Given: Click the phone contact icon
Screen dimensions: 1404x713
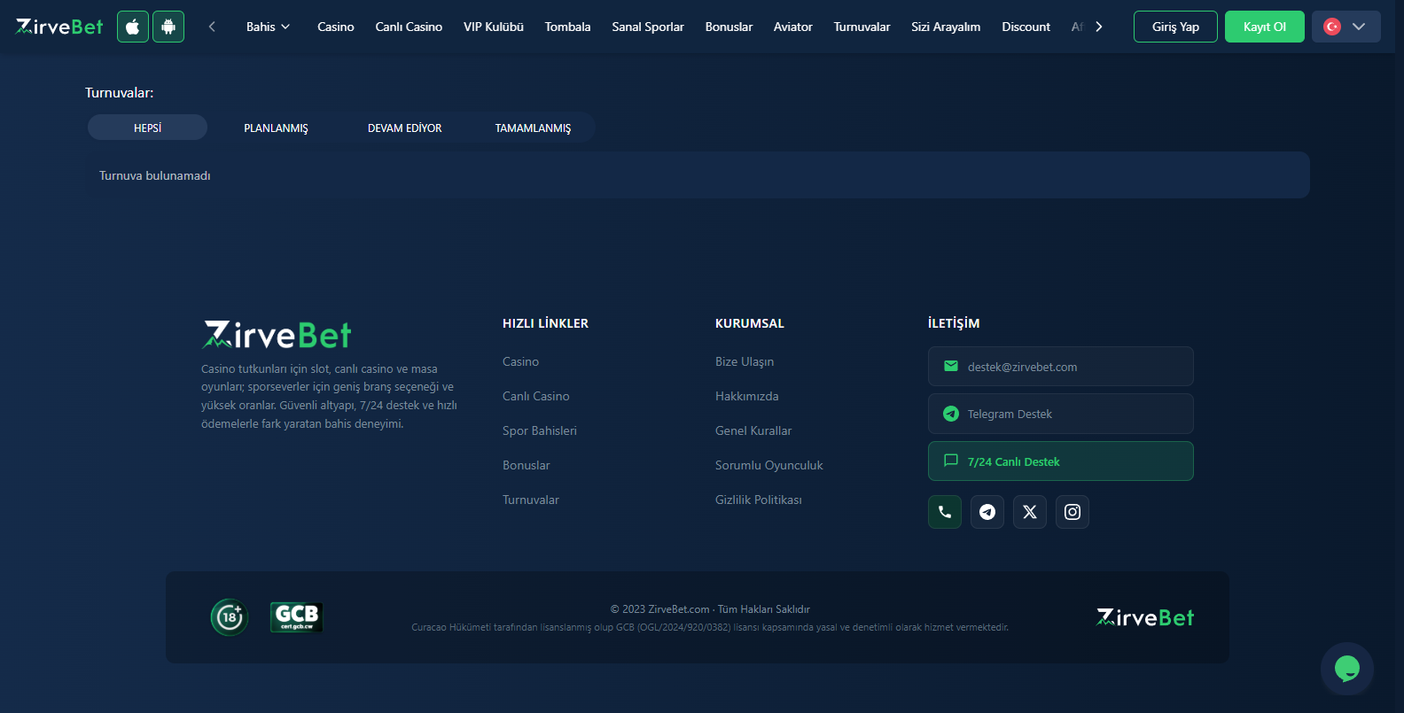Looking at the screenshot, I should click(x=945, y=512).
